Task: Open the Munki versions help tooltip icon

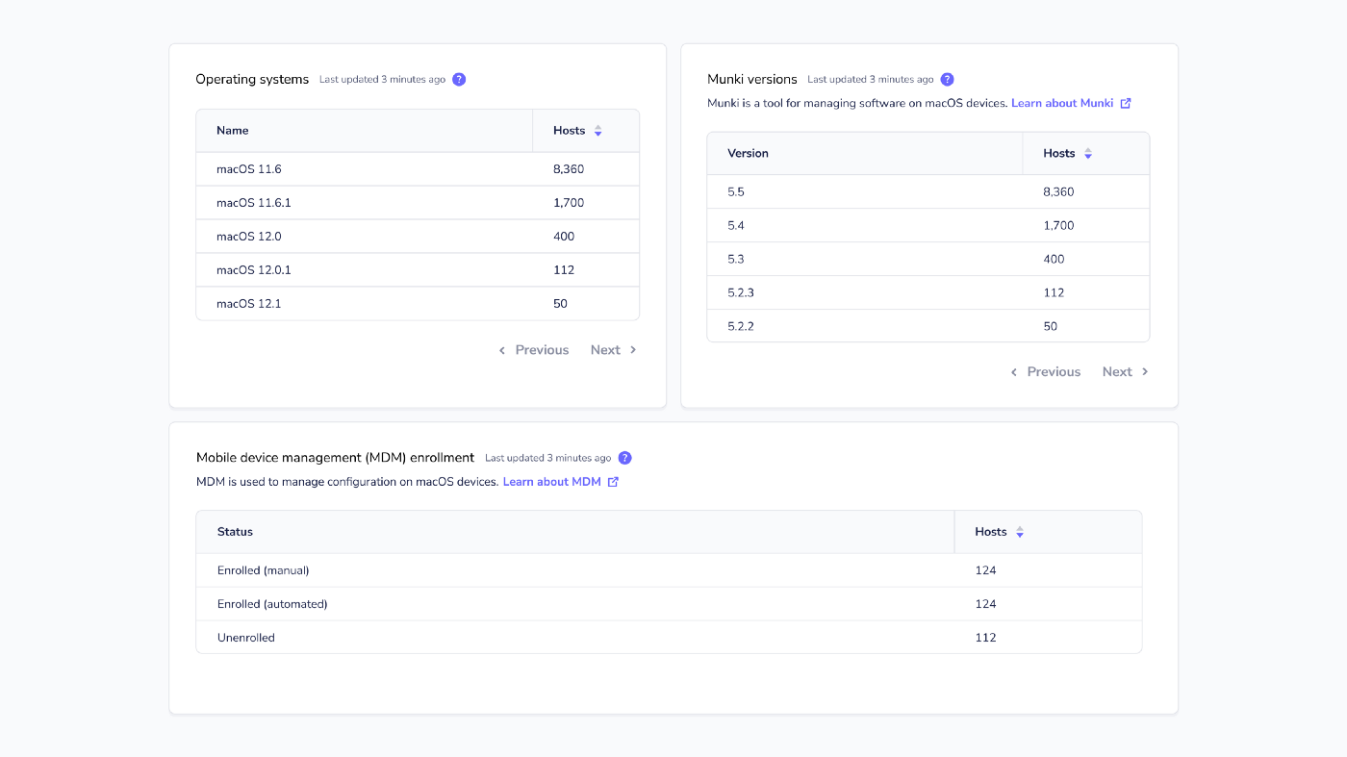Action: click(948, 80)
